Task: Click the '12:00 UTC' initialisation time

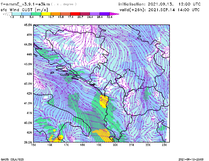Action: click(190, 4)
